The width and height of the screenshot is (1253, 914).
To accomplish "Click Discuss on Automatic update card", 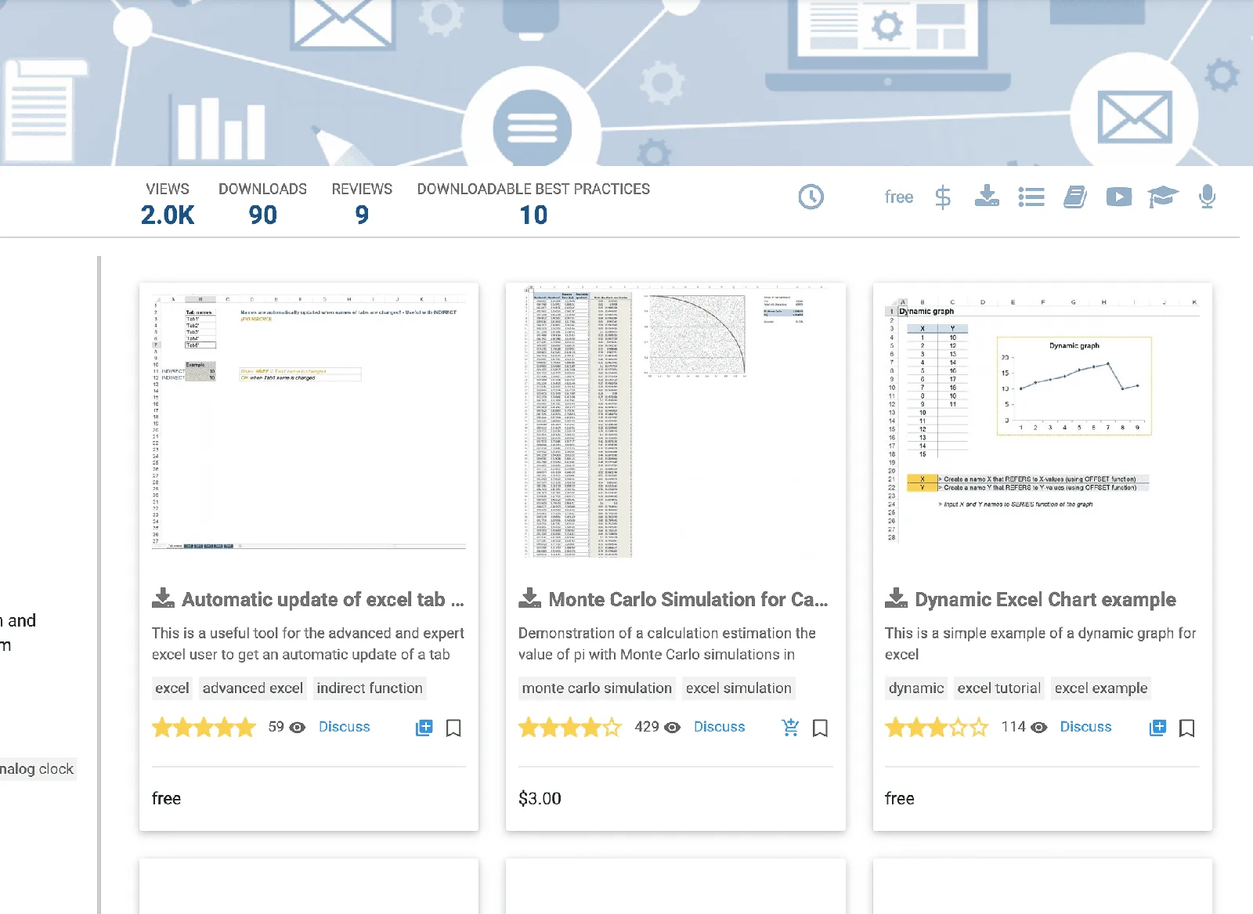I will click(345, 727).
